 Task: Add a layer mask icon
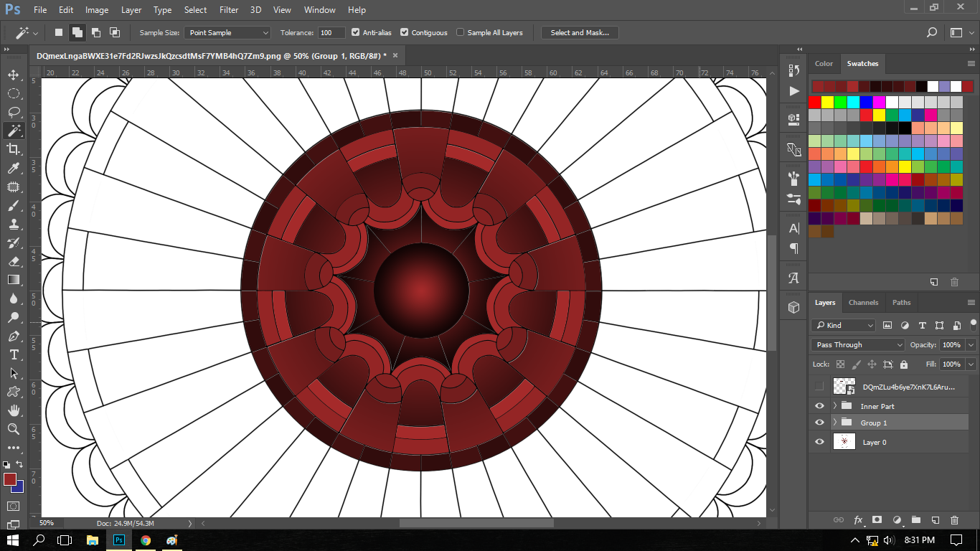click(x=877, y=520)
